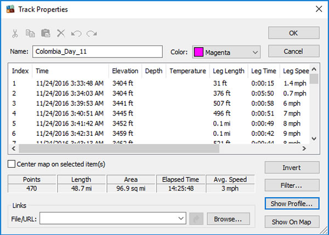This screenshot has width=329, height=235.
Task: Click the Leg Speed column header
Action: point(294,71)
